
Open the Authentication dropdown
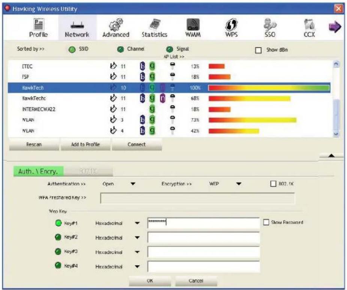click(x=133, y=184)
